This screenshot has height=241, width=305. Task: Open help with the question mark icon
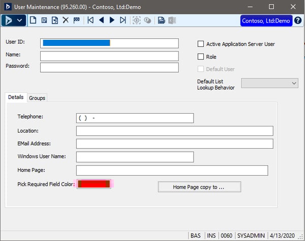point(298,20)
